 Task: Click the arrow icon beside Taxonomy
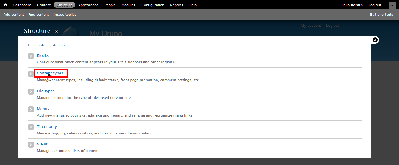(x=31, y=127)
